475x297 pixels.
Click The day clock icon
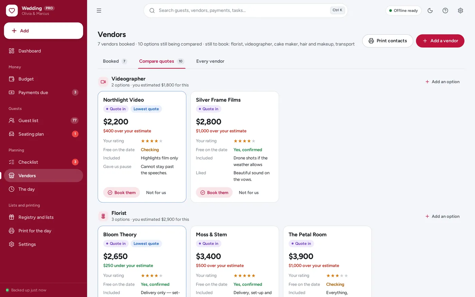tap(12, 189)
